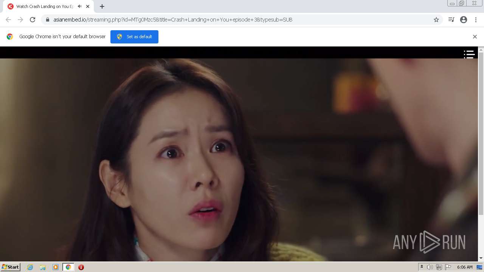The width and height of the screenshot is (484, 272).
Task: Open Windows Explorer folder from taskbar
Action: pos(43,267)
